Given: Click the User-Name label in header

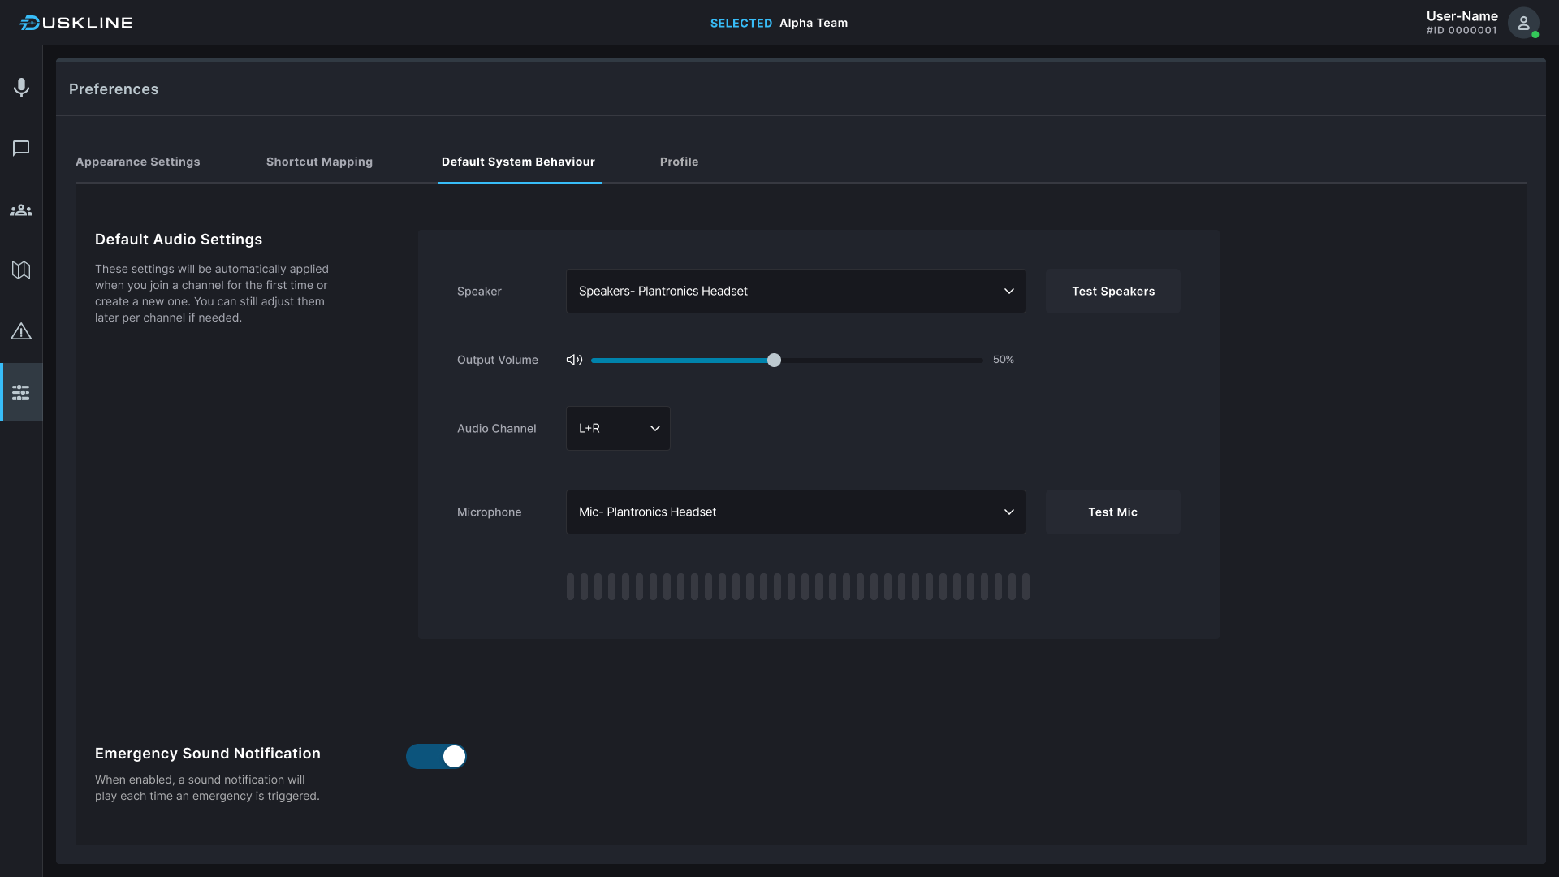Looking at the screenshot, I should (1462, 16).
